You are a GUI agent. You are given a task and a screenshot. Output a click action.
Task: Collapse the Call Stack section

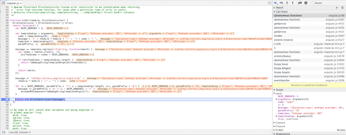click(x=274, y=12)
